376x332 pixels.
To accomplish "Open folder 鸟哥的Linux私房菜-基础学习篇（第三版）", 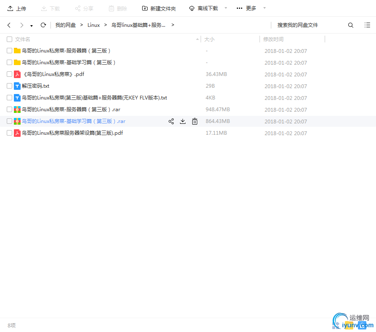I will pyautogui.click(x=69, y=62).
